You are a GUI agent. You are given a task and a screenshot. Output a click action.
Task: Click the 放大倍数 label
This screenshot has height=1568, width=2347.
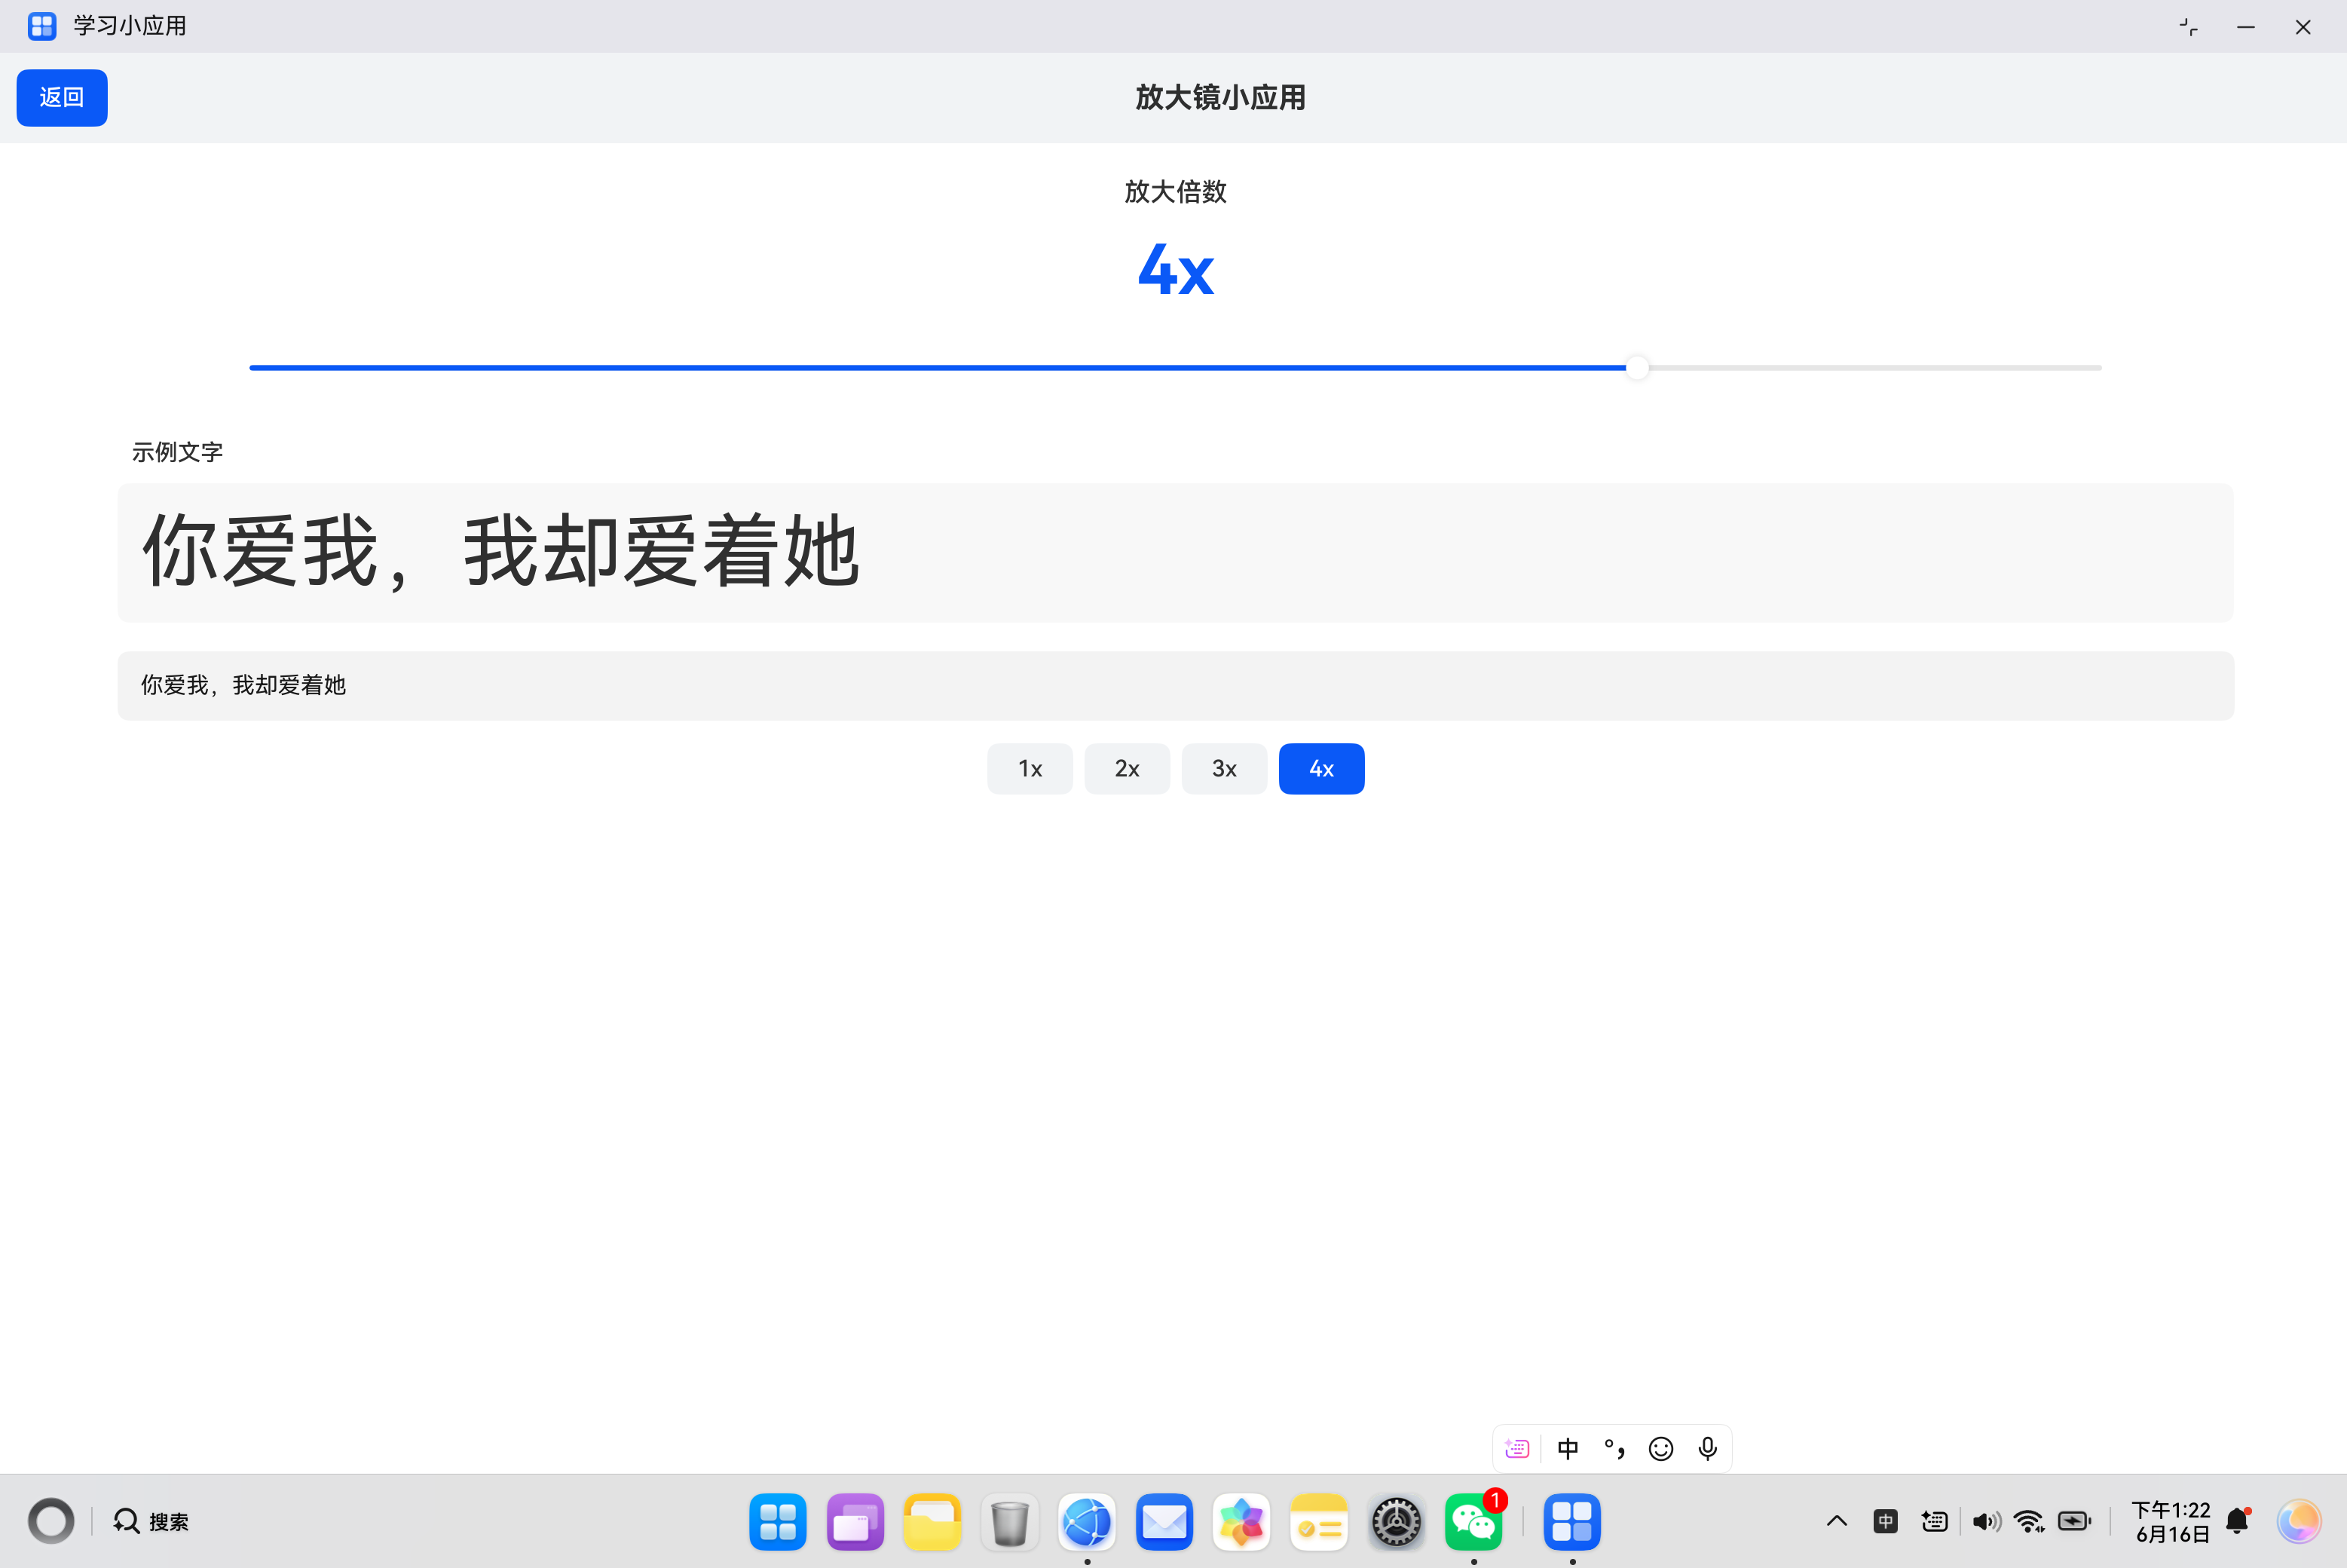(x=1176, y=191)
